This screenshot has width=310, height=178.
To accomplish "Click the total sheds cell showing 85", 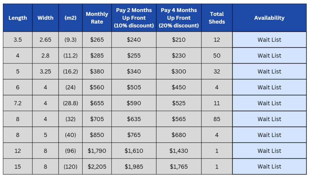I will pyautogui.click(x=217, y=119).
